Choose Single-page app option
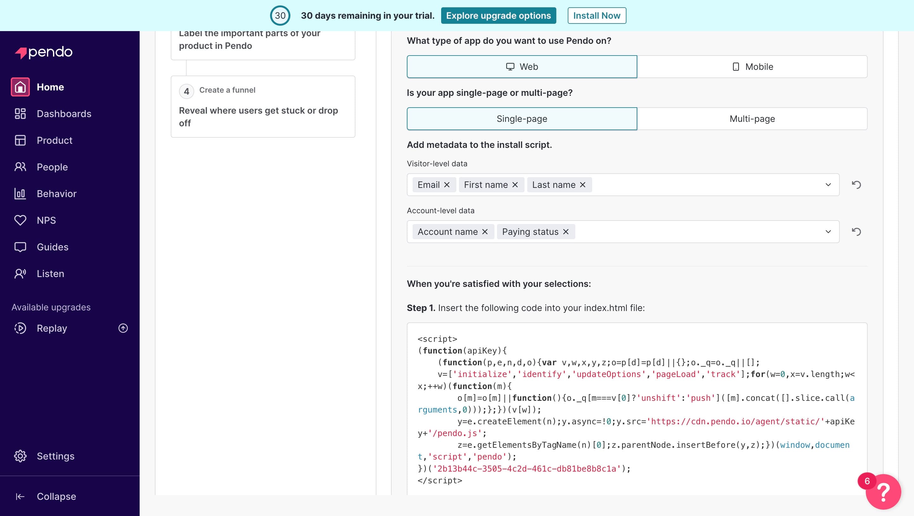This screenshot has height=516, width=914. point(521,119)
